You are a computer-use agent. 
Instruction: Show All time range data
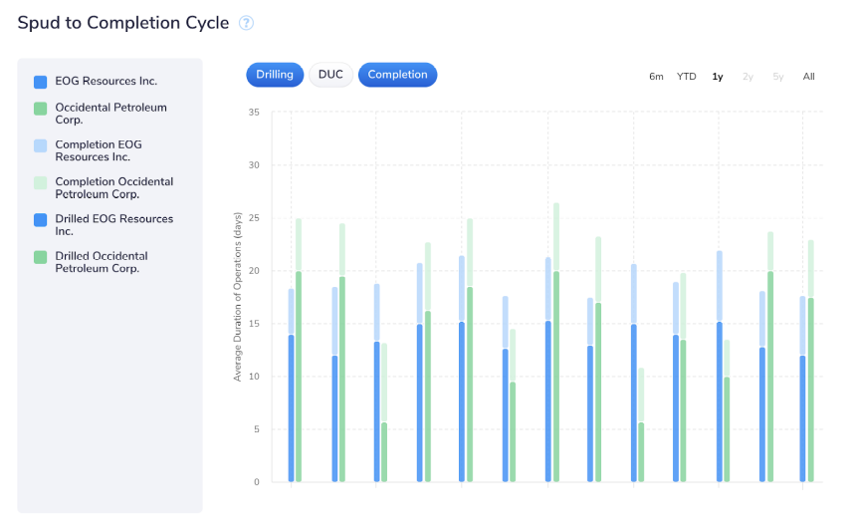coord(808,77)
